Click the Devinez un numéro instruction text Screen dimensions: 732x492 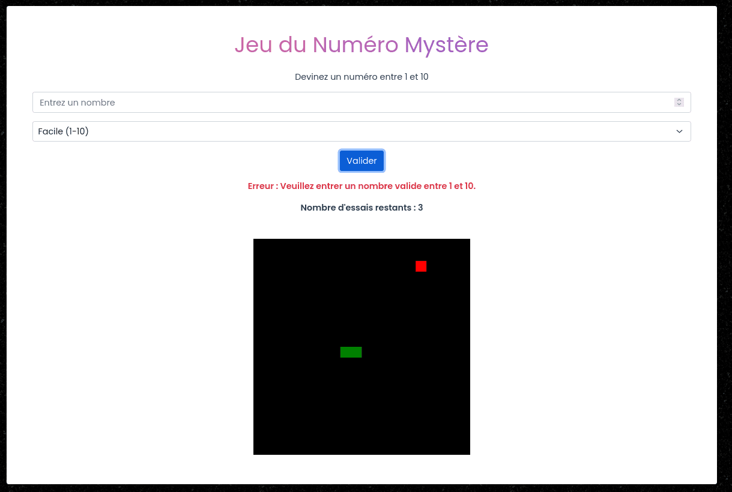[361, 77]
